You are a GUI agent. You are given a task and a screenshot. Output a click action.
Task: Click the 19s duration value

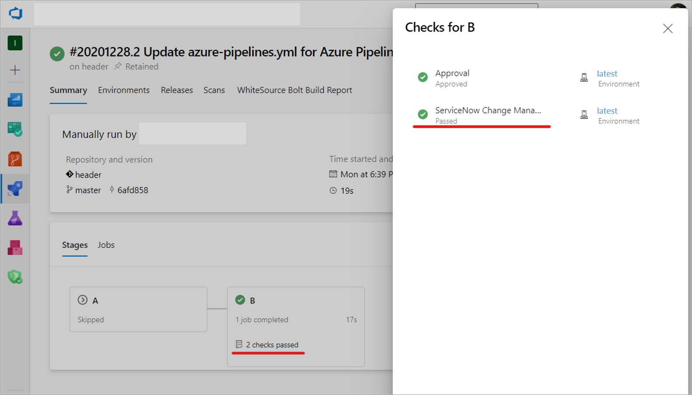(347, 191)
